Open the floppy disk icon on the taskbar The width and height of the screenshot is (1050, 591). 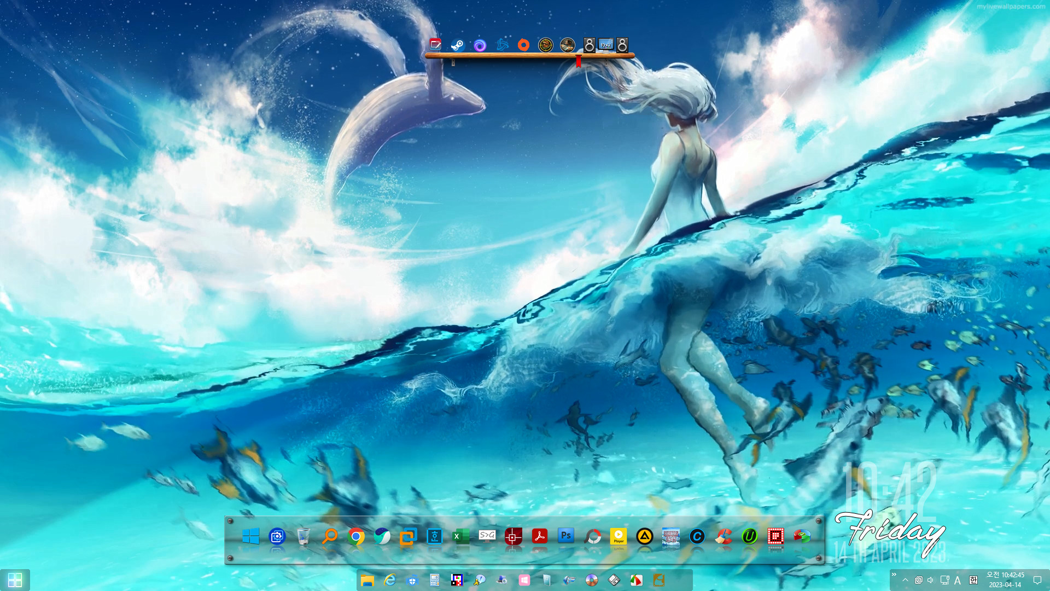click(x=614, y=580)
